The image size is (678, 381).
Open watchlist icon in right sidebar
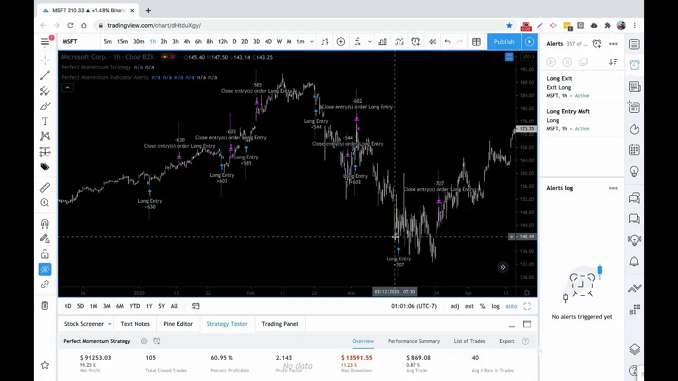(635, 44)
